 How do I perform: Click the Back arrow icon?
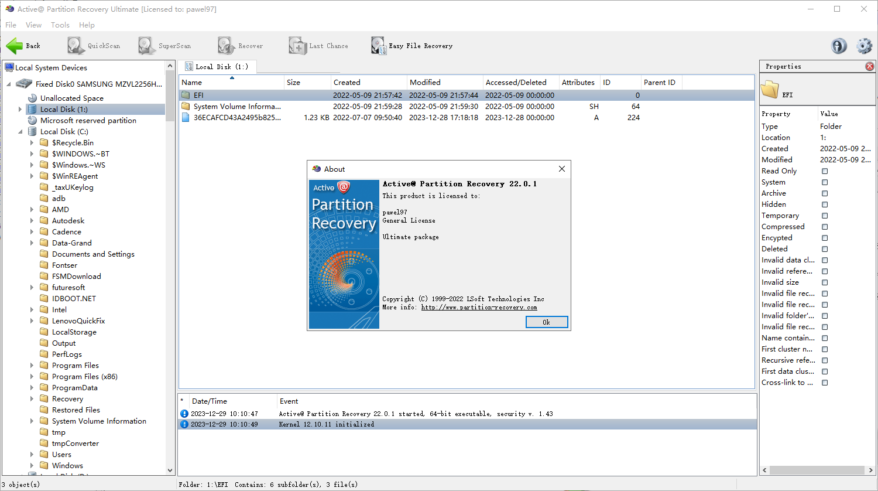coord(15,46)
